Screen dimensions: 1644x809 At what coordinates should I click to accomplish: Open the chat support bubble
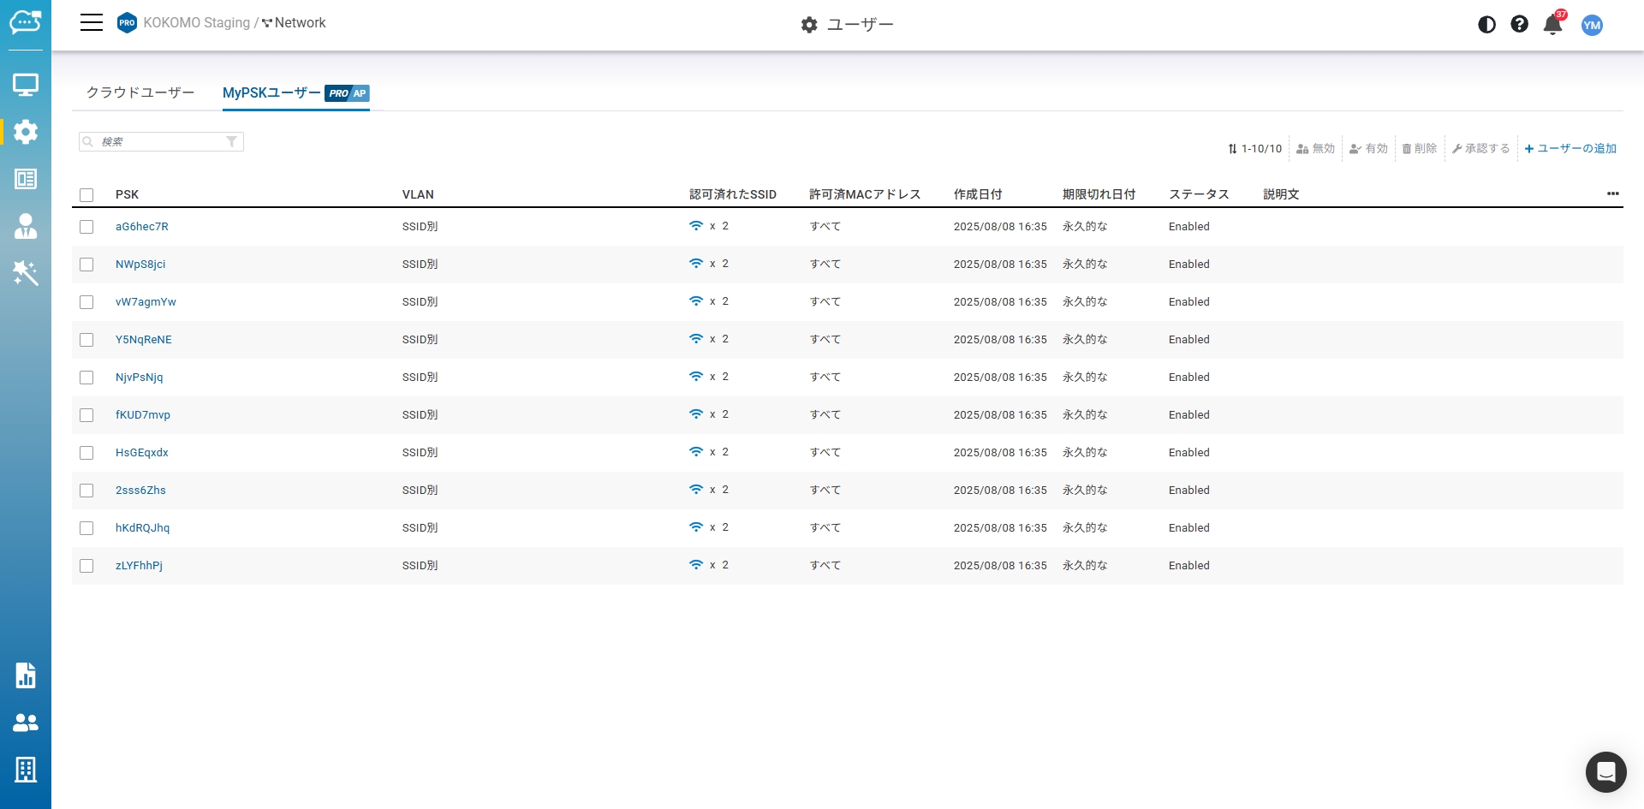click(x=1605, y=772)
